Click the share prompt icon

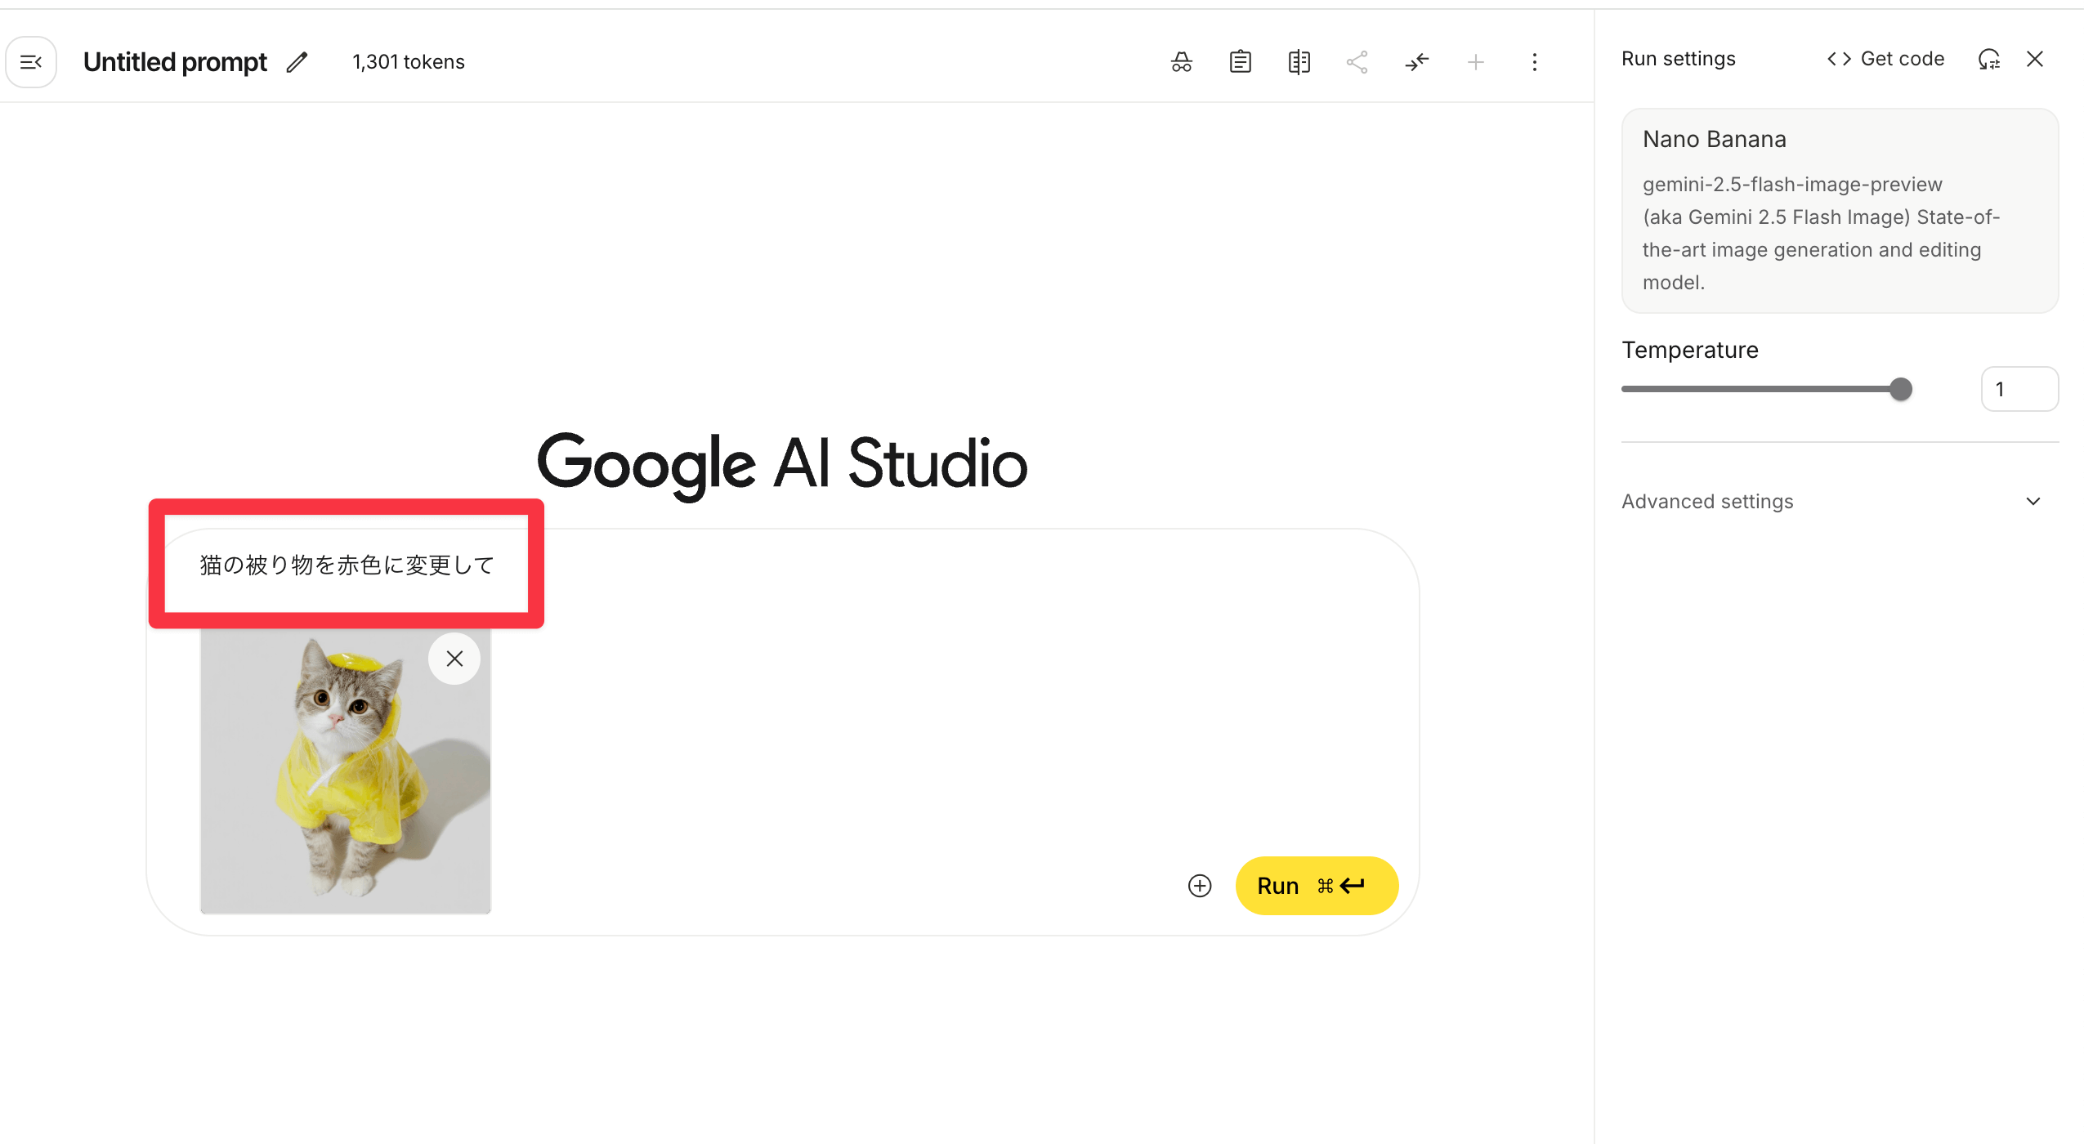click(x=1357, y=62)
